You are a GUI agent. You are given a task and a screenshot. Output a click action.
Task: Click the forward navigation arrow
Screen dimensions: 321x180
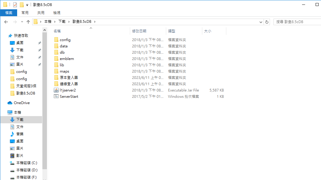[x=15, y=22]
